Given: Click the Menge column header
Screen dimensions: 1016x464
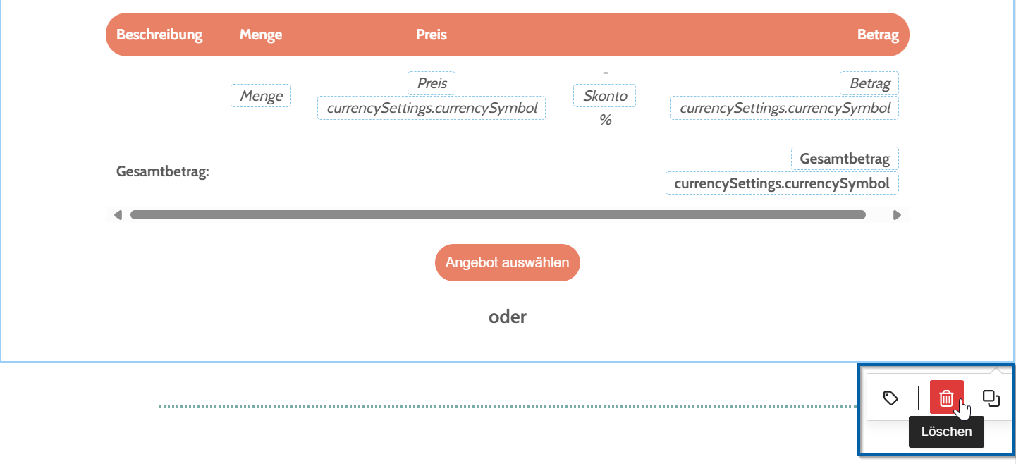Looking at the screenshot, I should pyautogui.click(x=261, y=35).
